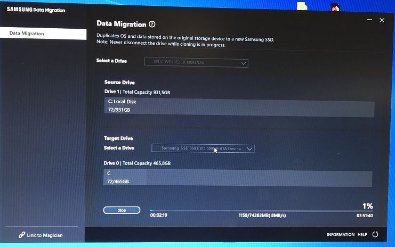Image resolution: width=395 pixels, height=247 pixels.
Task: Open the INFORMATION menu item
Action: pyautogui.click(x=340, y=234)
